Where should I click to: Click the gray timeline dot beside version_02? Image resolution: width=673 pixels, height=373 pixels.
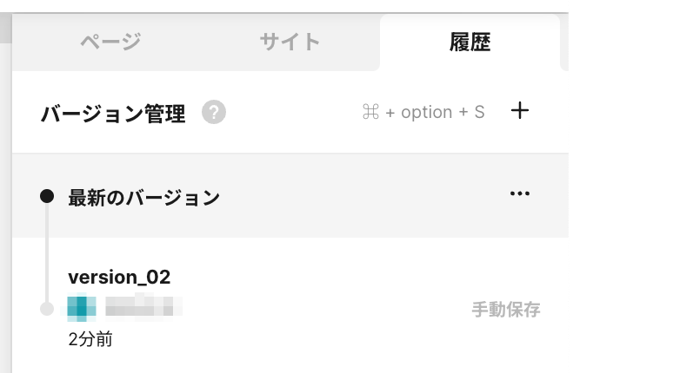47,309
